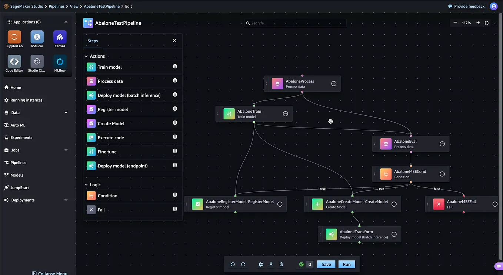The height and width of the screenshot is (275, 503).
Task: Open options menu on AbaloneEval node
Action: pos(442,144)
